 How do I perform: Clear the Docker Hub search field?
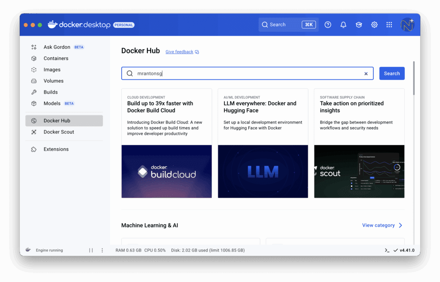tap(366, 74)
